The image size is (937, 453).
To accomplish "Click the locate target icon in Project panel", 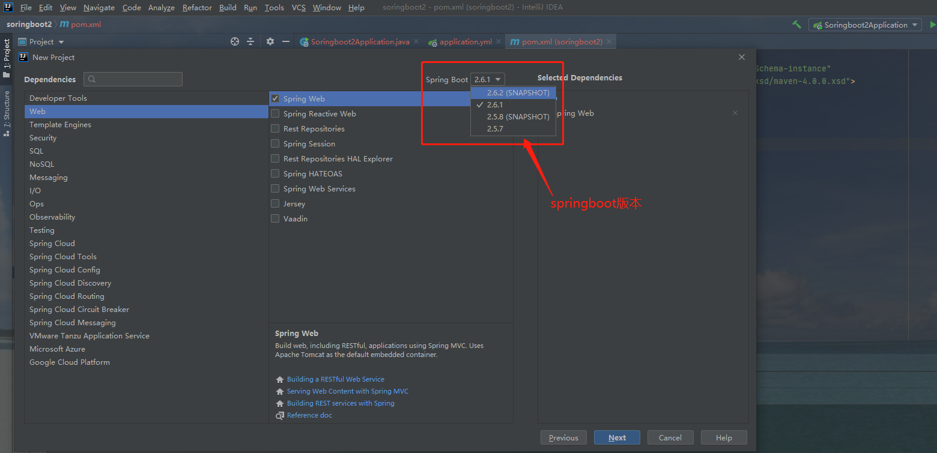I will tap(235, 41).
